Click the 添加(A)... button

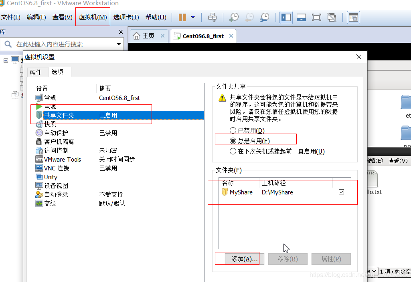point(244,259)
